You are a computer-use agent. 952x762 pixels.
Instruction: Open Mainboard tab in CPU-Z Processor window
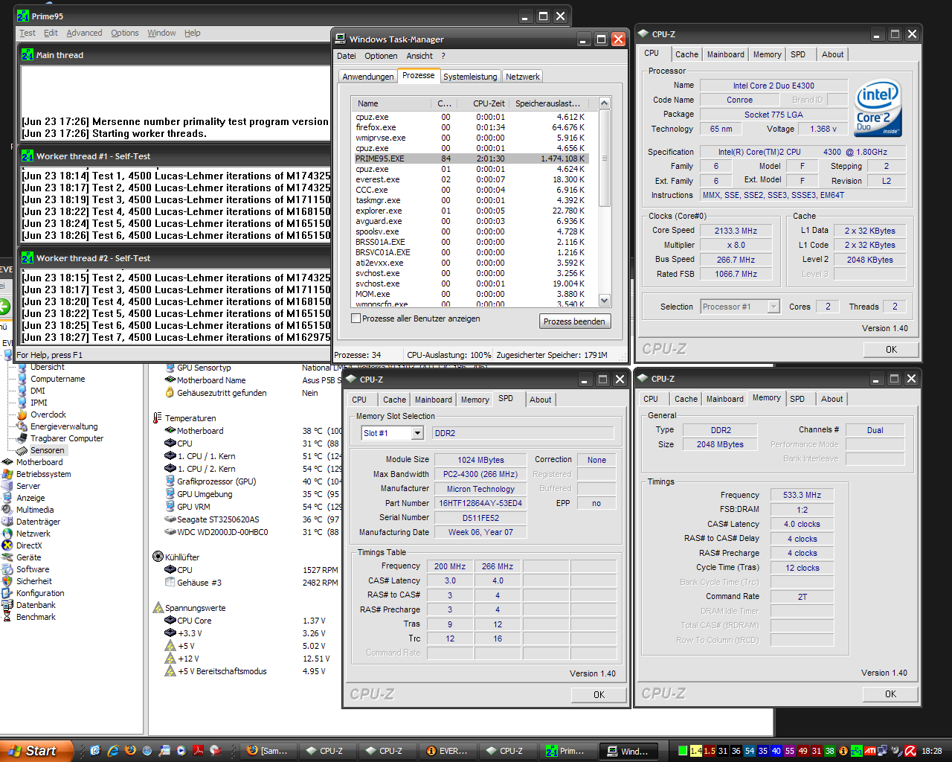click(726, 54)
